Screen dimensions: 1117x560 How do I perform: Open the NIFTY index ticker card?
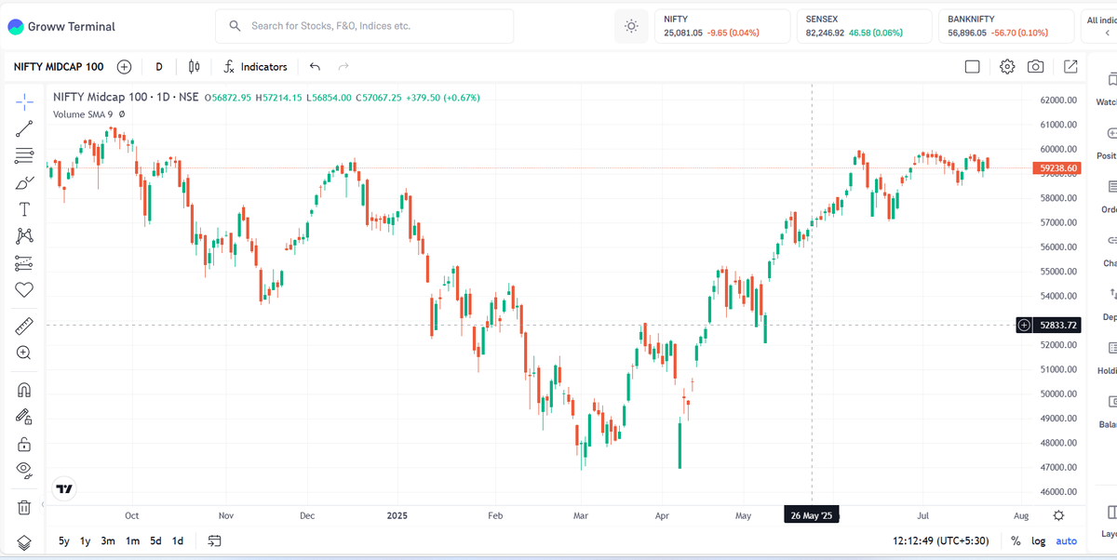pyautogui.click(x=721, y=26)
